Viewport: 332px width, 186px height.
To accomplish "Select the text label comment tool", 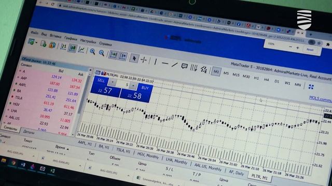I will pos(185,67).
